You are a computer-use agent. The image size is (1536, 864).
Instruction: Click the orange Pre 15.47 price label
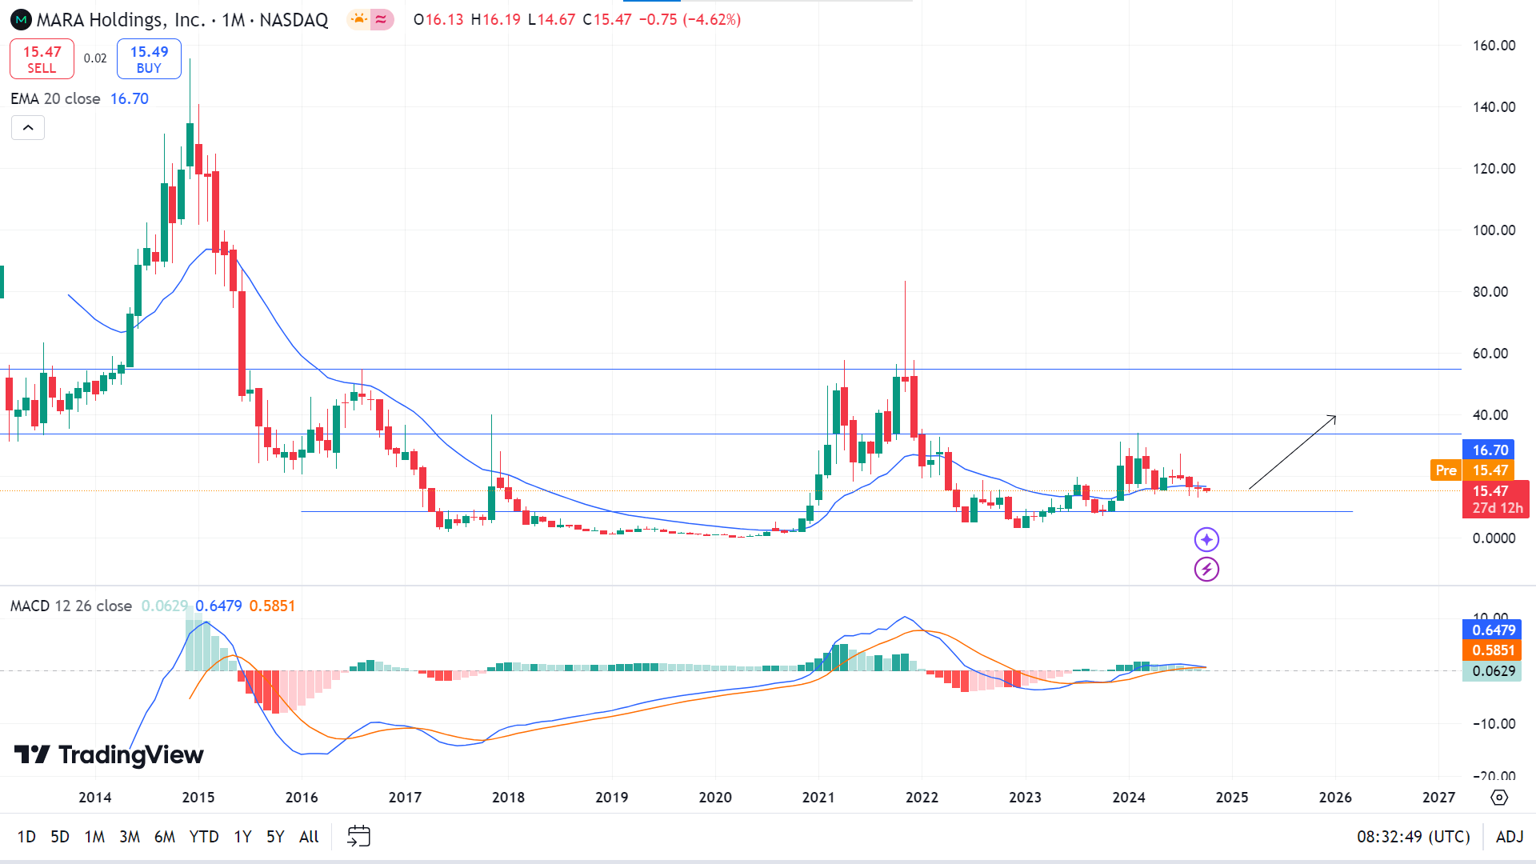click(x=1472, y=470)
